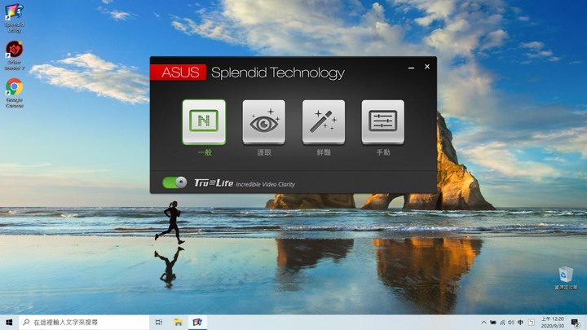Open the Splendid Utility desktop shortcut
Screen dimensions: 587x330
(14, 18)
